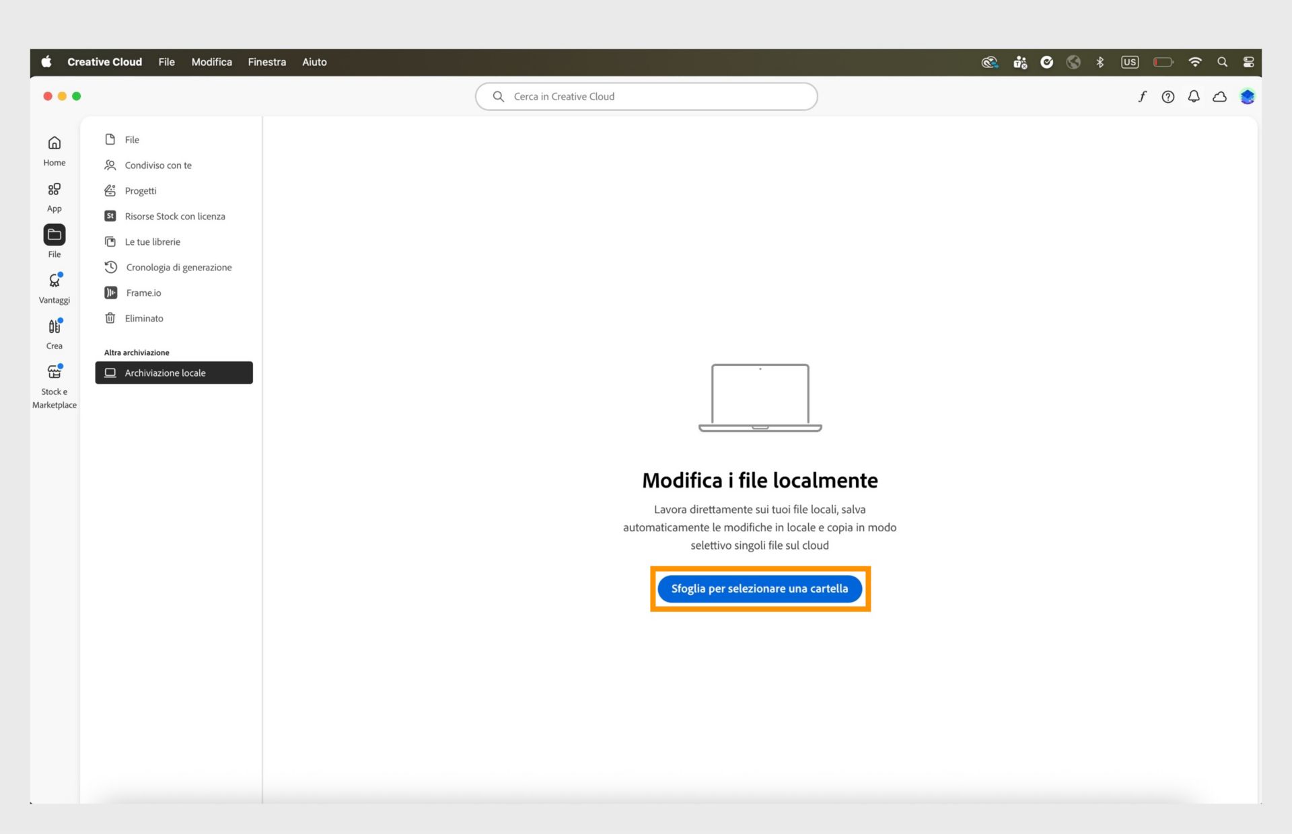The width and height of the screenshot is (1292, 834).
Task: Open Cronologia di generazione
Action: [174, 268]
